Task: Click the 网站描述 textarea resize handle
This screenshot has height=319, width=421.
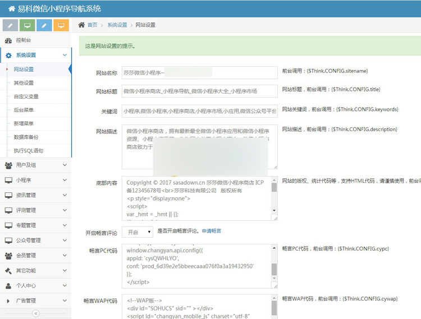Action: click(276, 167)
